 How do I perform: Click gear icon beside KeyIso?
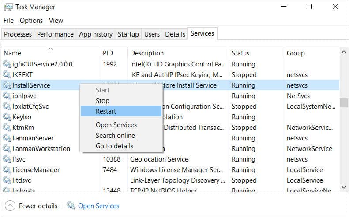tap(7, 117)
